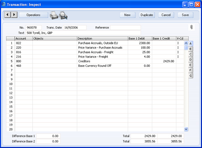Click V-Cd value I in row 1
Viewport: 202px width, 148px height.
point(178,43)
